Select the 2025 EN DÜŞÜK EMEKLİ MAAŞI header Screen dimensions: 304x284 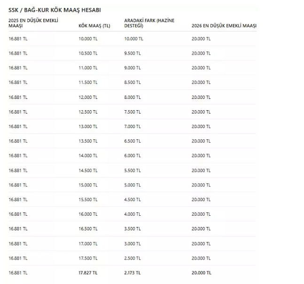(33, 23)
